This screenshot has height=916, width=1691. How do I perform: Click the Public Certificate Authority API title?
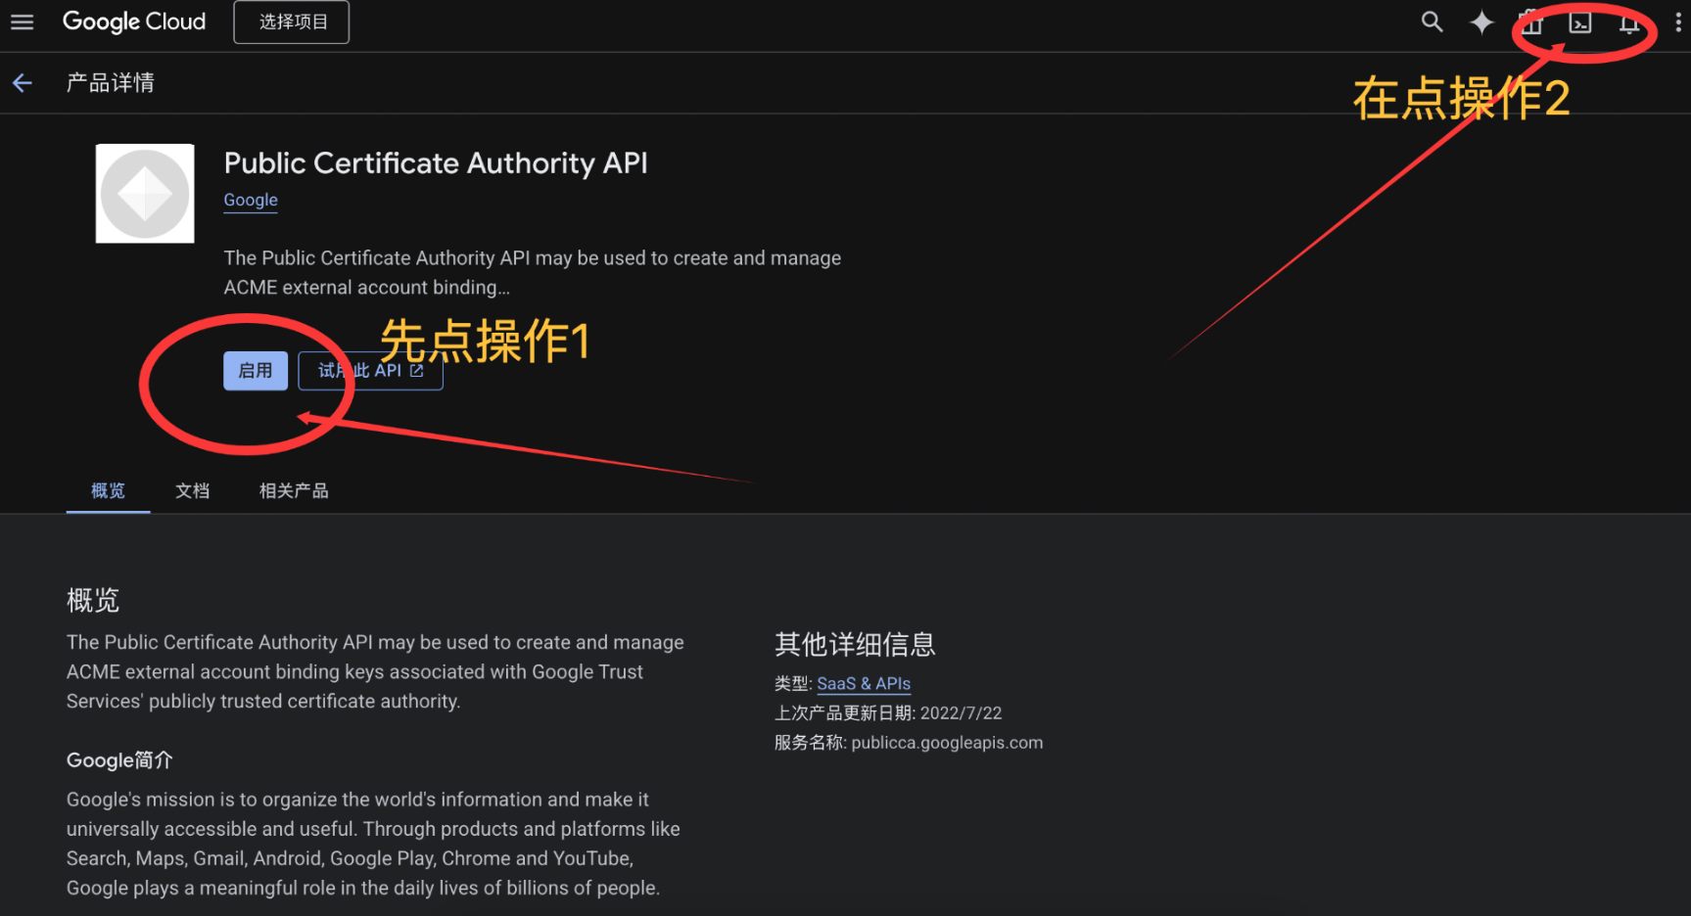436,163
